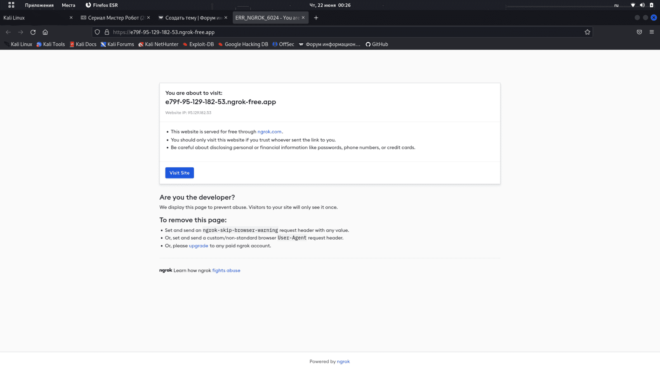Reload the current page
Image resolution: width=660 pixels, height=371 pixels.
[33, 32]
